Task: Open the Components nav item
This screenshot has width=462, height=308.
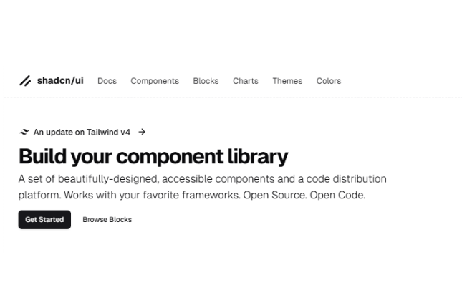Action: pyautogui.click(x=155, y=81)
